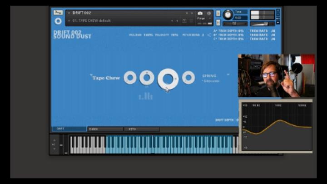Screen dimensions: 327x184
Task: Toggle the S solo button
Action: (x=218, y=13)
